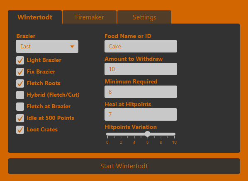Screen dimensions: 248x181
Task: Uncheck the Loot Crates option
Action: tap(20, 130)
